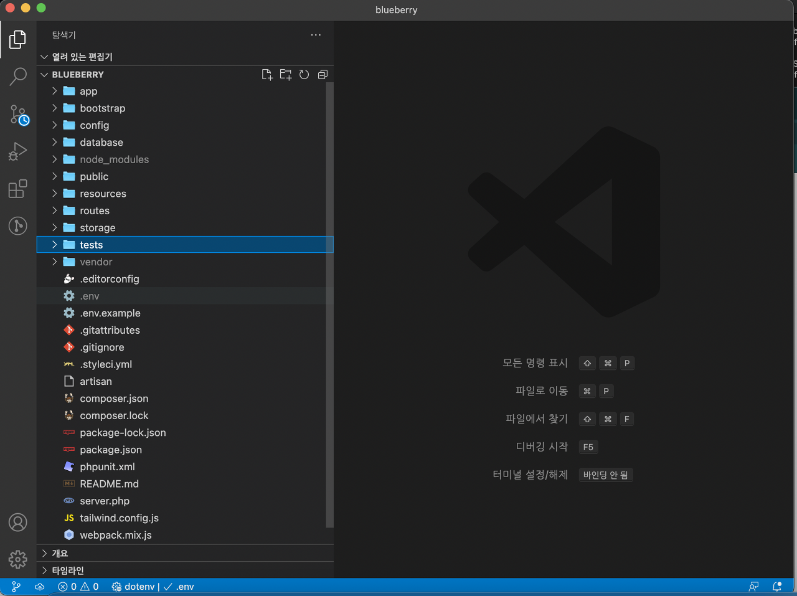Open the phpunit.xml file
The width and height of the screenshot is (797, 596).
[x=185, y=467]
